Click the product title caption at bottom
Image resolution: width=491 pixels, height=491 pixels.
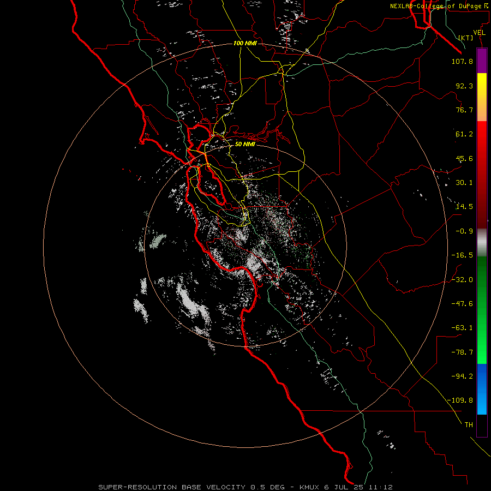(245, 487)
